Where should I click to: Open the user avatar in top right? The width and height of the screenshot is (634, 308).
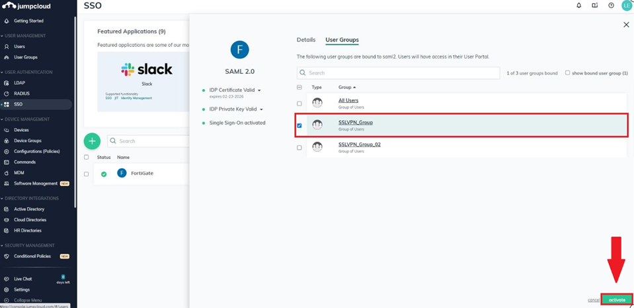(626, 5)
